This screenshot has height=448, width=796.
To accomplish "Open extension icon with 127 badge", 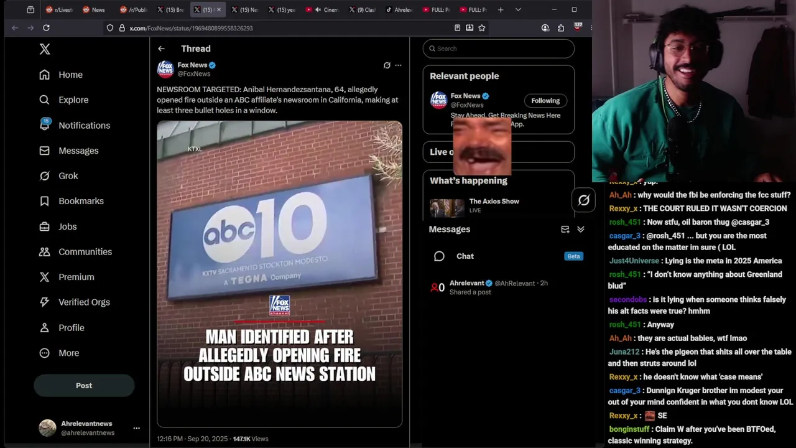I will tap(577, 27).
